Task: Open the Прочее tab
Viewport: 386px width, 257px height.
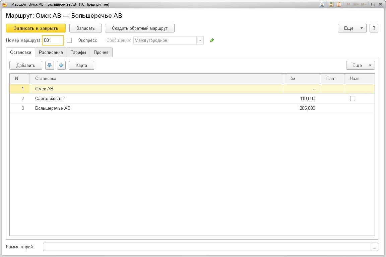Action: 101,53
